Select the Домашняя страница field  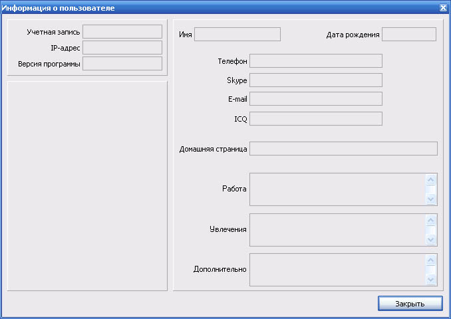[343, 149]
